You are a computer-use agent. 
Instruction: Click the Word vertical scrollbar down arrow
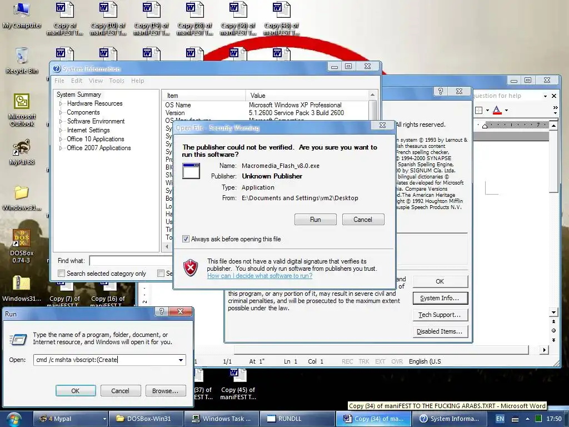(553, 312)
